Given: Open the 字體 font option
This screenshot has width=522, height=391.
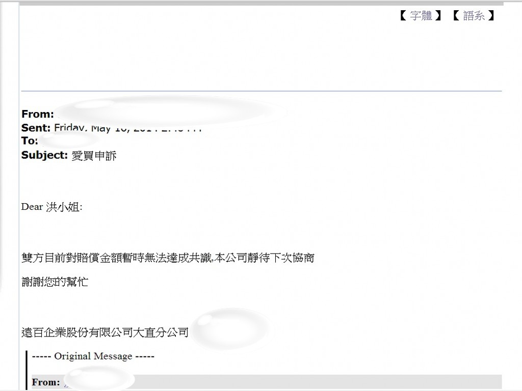Looking at the screenshot, I should 421,16.
